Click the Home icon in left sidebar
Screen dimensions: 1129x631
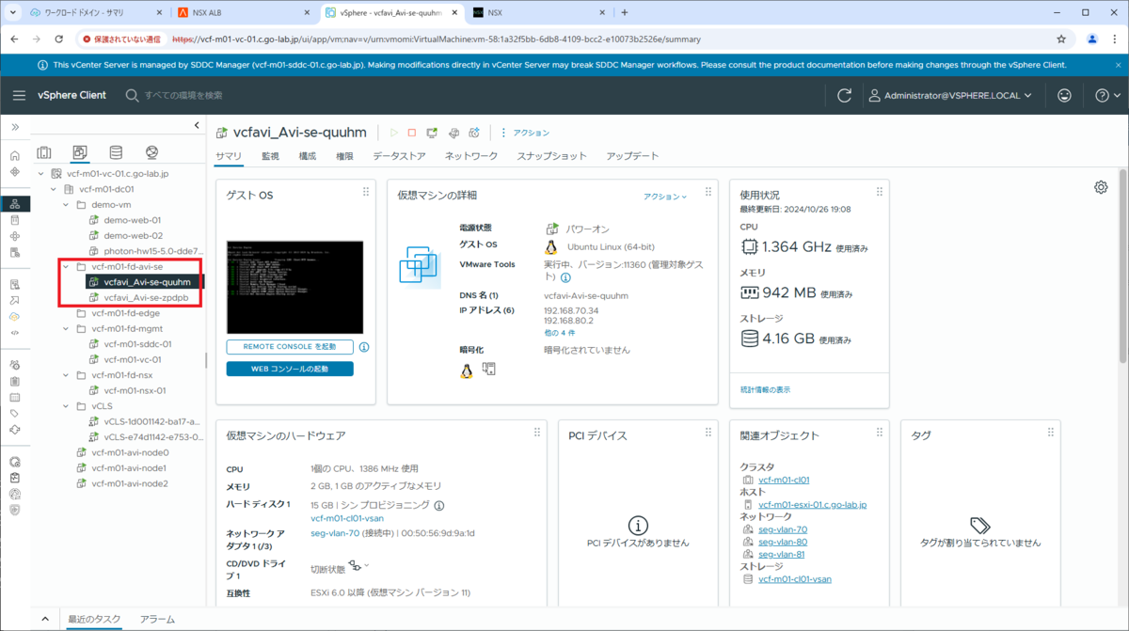[15, 156]
